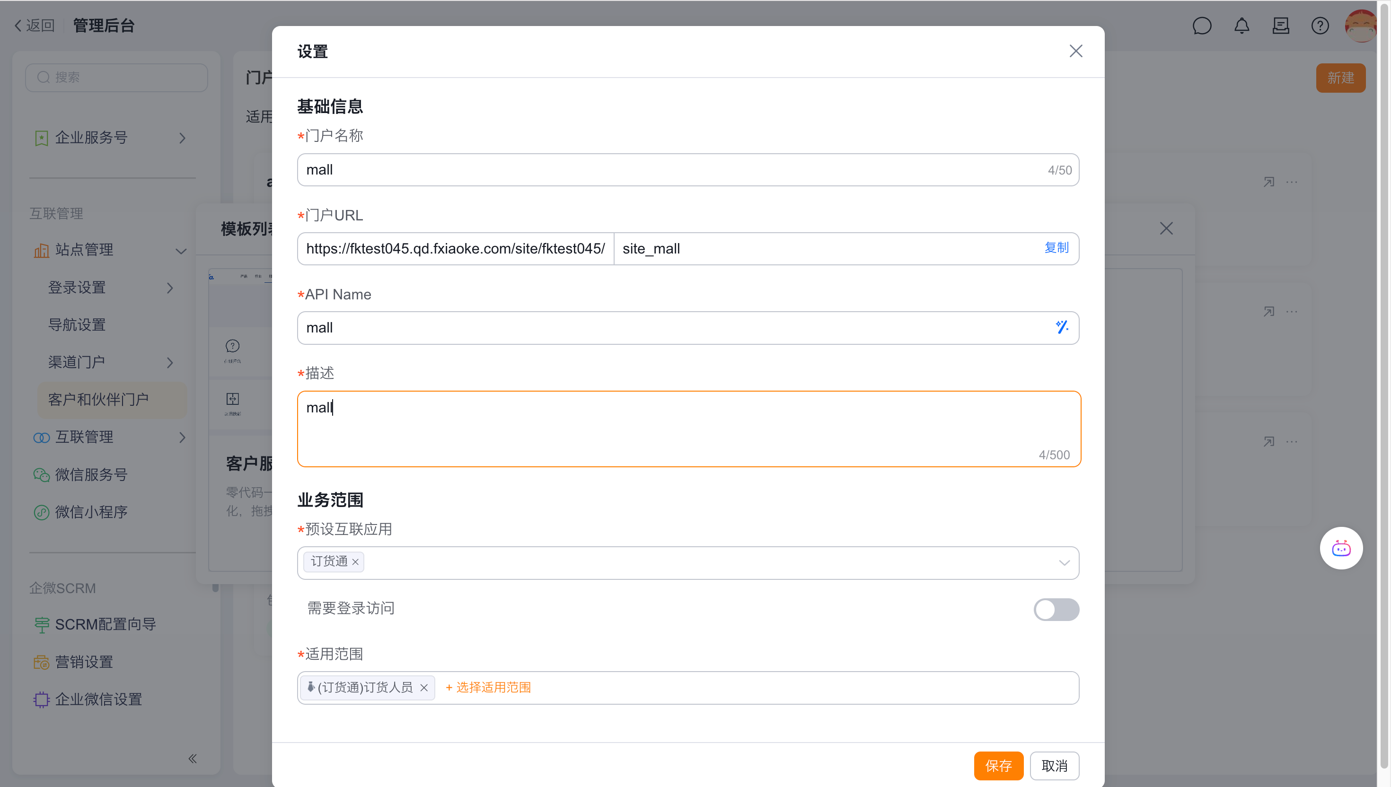Viewport: 1391px width, 787px height.
Task: Click the 复制 link in portal URL
Action: click(1056, 247)
